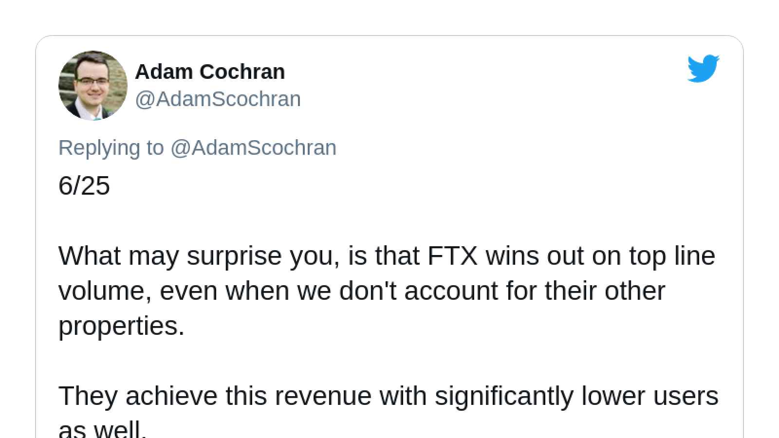Select the 6/25 thread counter text

(84, 186)
